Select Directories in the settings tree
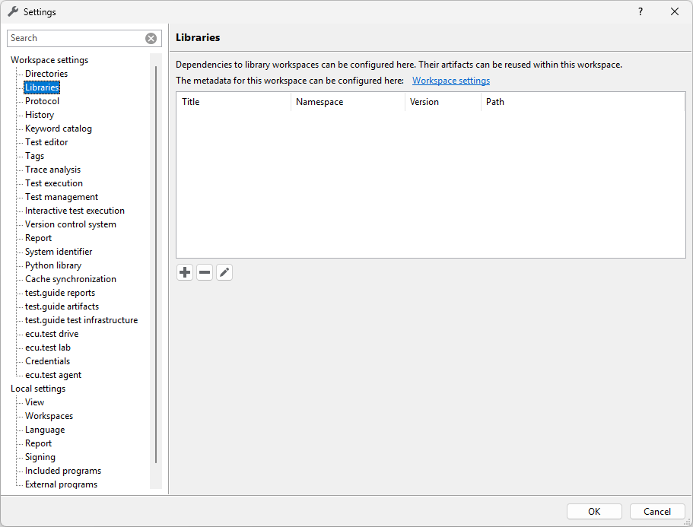The width and height of the screenshot is (693, 527). click(46, 74)
